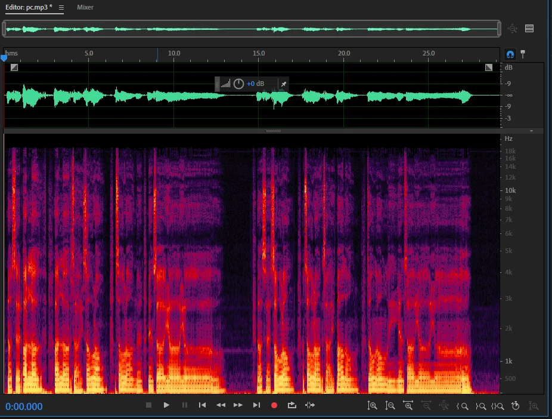Screen dimensions: 552x419
Task: Click the Play button in transport controls
Action: coord(166,405)
